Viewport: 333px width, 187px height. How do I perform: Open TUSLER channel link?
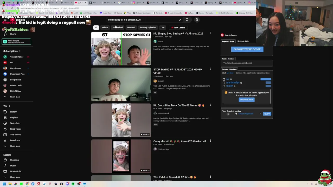(161, 81)
